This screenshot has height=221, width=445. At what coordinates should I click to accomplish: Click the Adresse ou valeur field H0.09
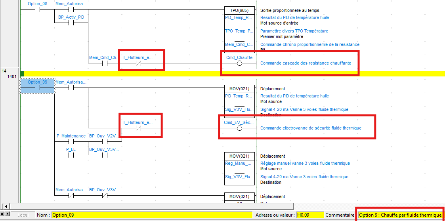(x=310, y=215)
